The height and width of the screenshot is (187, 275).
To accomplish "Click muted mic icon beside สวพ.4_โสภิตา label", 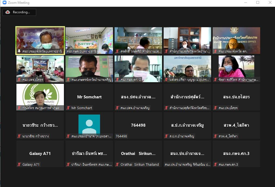I will (215, 136).
